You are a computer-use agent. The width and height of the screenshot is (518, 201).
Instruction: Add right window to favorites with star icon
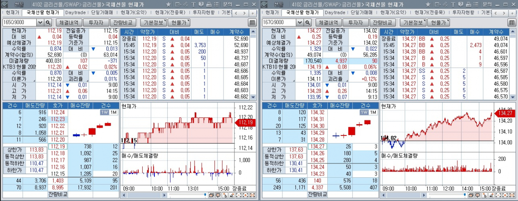(x=428, y=4)
